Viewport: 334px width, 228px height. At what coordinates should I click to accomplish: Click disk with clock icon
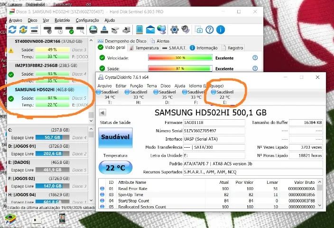(x=58, y=29)
